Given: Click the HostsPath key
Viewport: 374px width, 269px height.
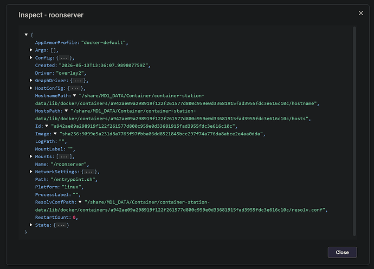Looking at the screenshot, I should [x=49, y=111].
